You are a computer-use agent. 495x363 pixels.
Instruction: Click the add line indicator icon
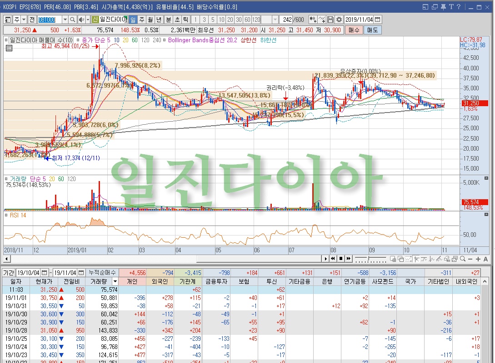point(322,20)
